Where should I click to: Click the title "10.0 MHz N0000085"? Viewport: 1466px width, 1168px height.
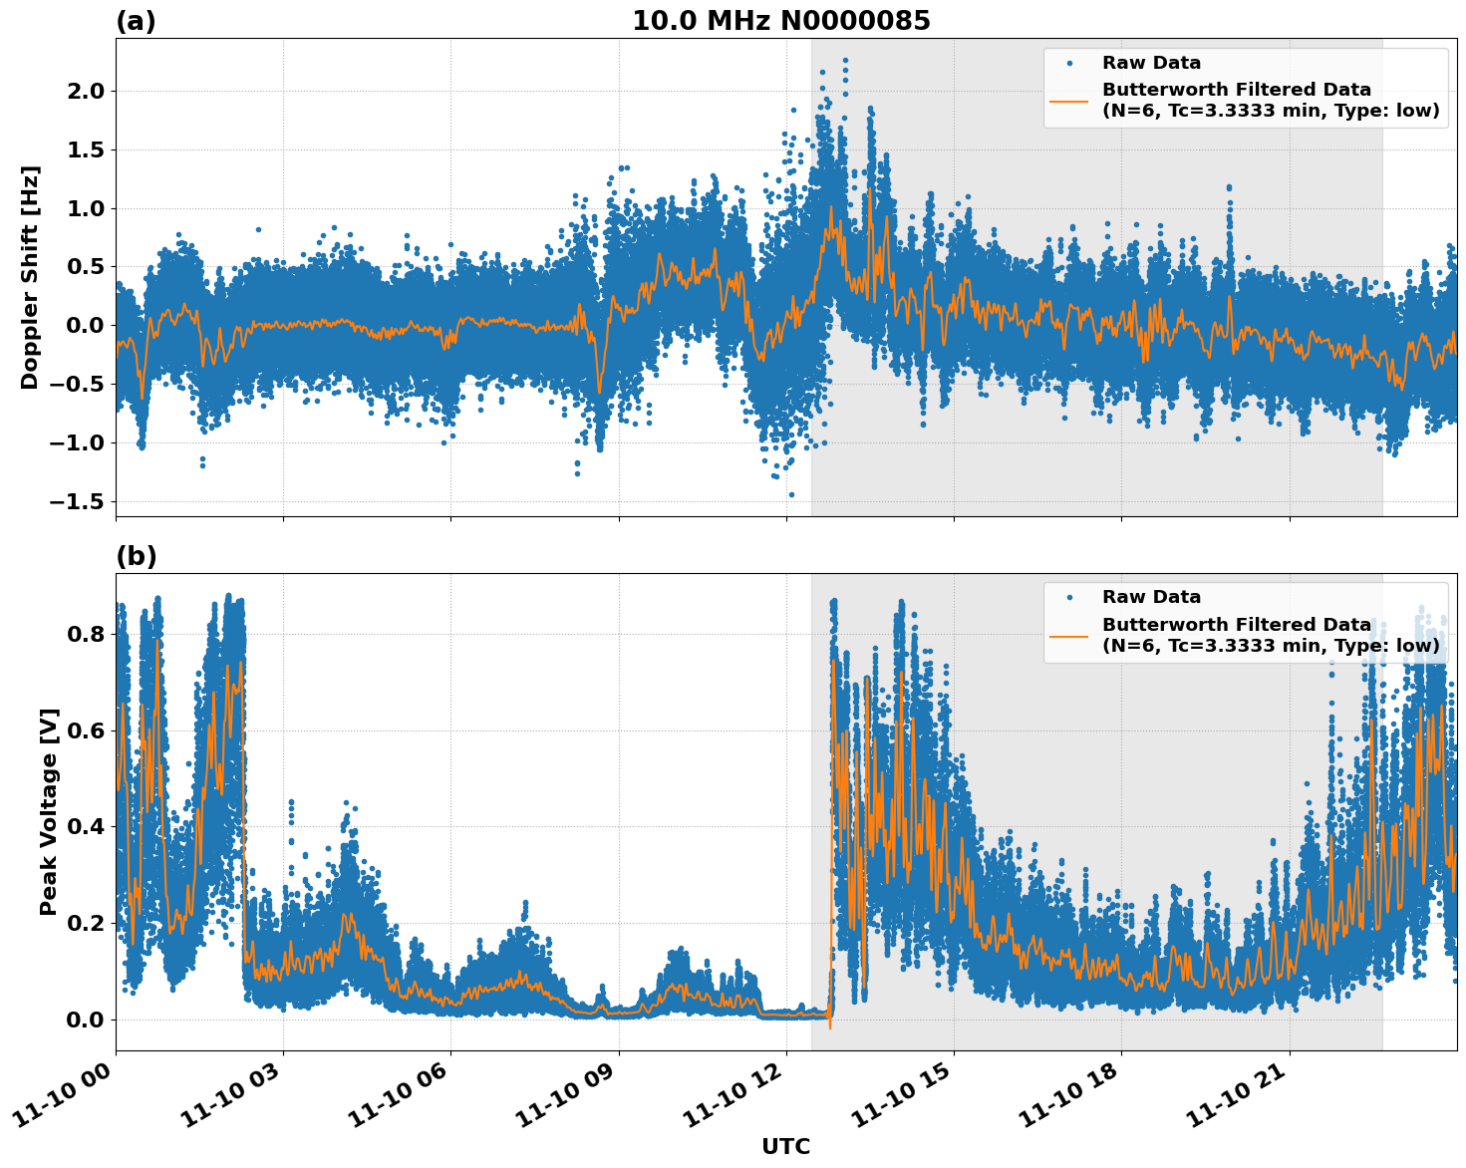coord(782,19)
